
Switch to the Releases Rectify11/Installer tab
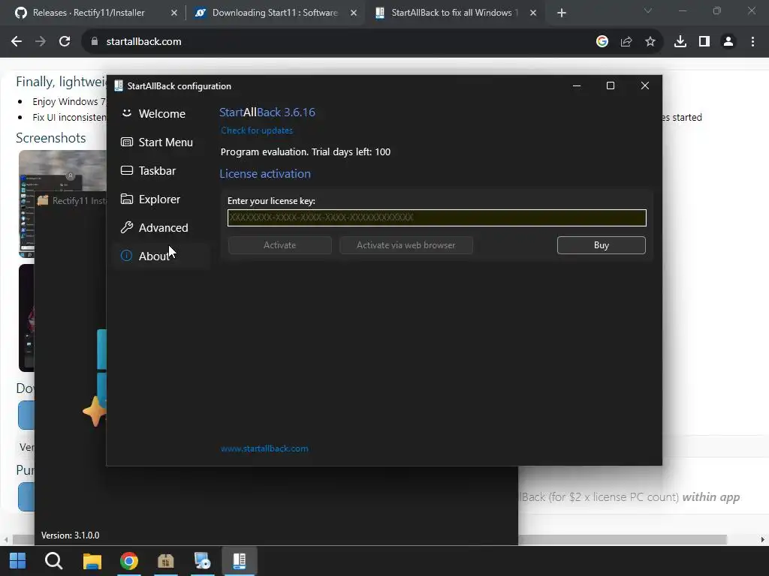pos(89,13)
